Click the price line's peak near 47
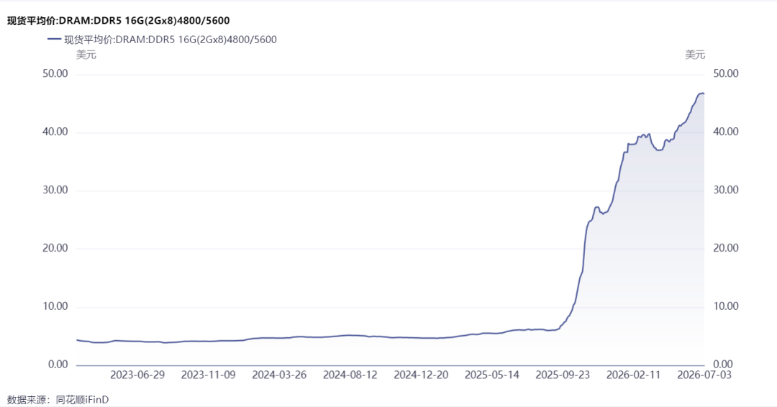 pyautogui.click(x=701, y=93)
